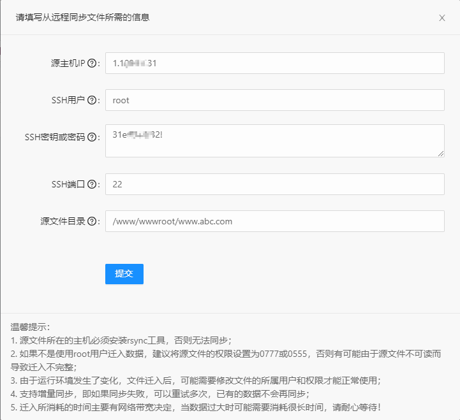Image resolution: width=460 pixels, height=420 pixels.
Task: Click the question mark icon next to 源文件目录
Action: click(x=92, y=221)
